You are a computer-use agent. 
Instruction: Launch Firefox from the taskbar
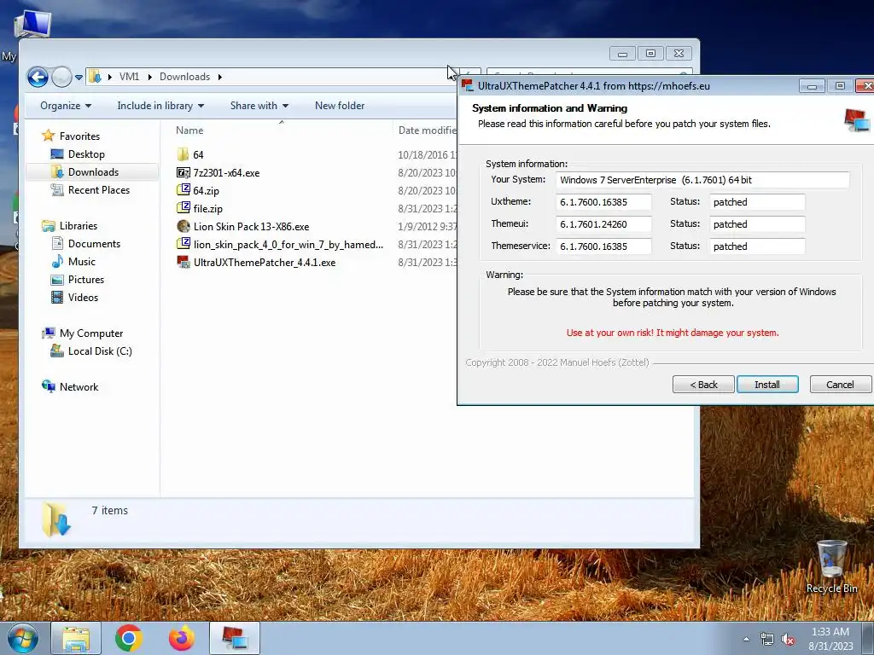181,638
